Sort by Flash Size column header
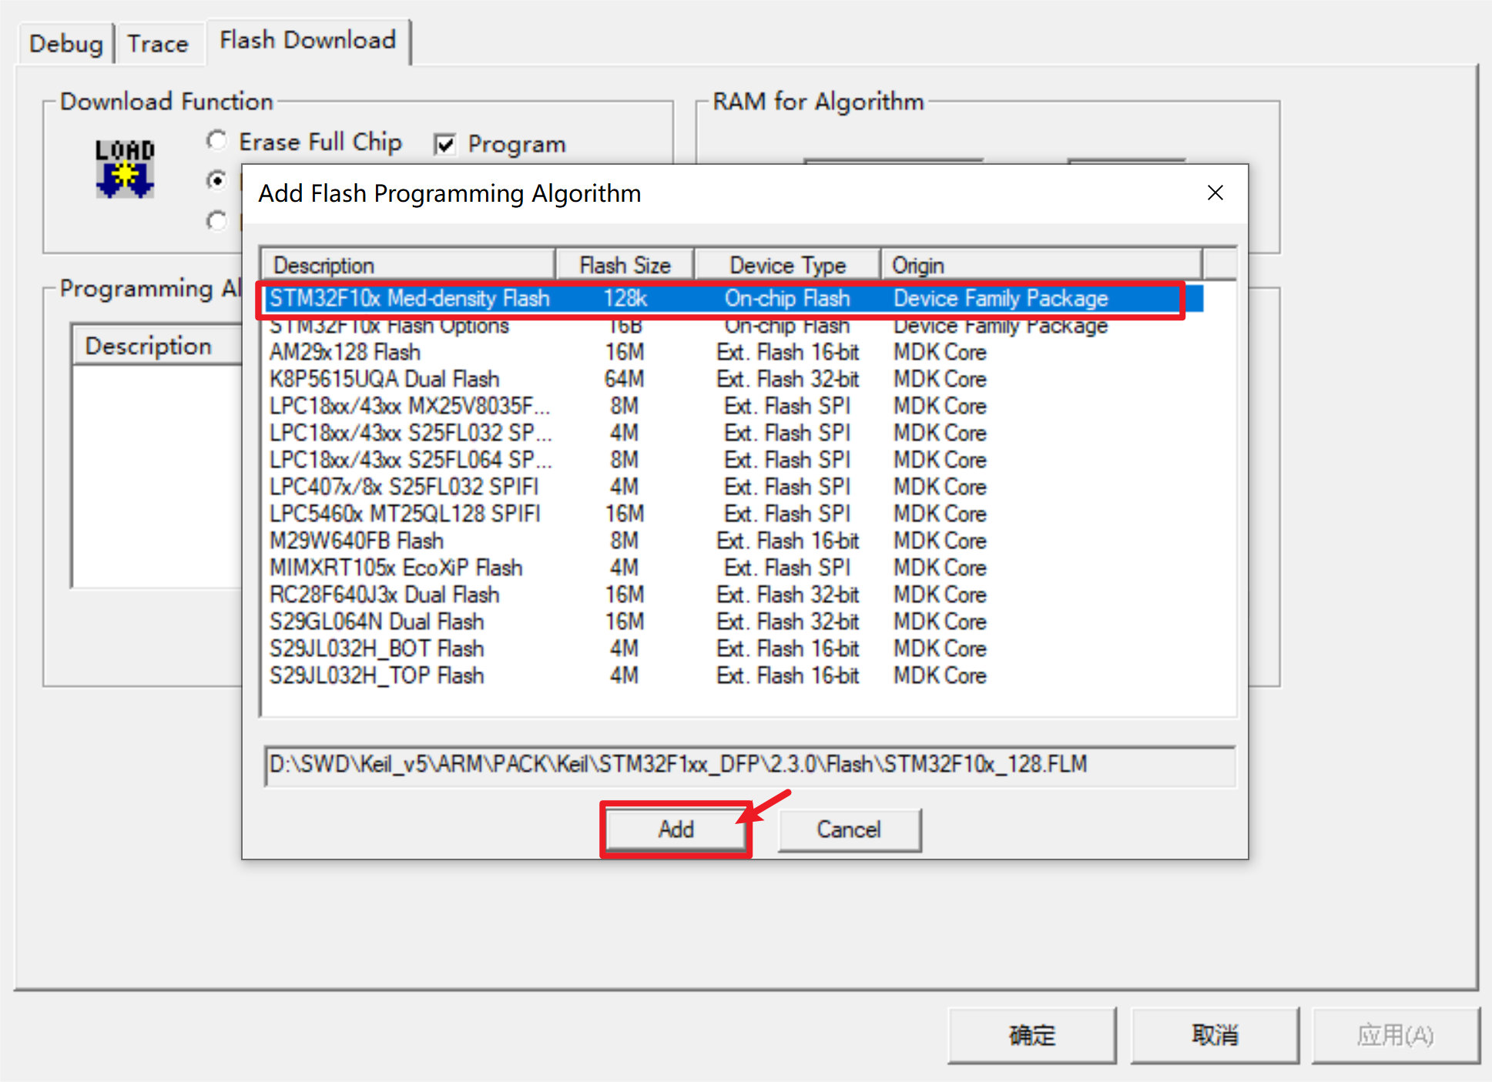This screenshot has width=1492, height=1082. pyautogui.click(x=625, y=265)
